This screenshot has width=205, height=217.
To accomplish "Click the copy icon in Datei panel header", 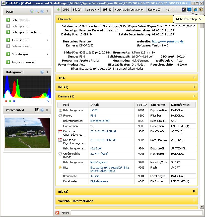I will [x=32, y=12].
